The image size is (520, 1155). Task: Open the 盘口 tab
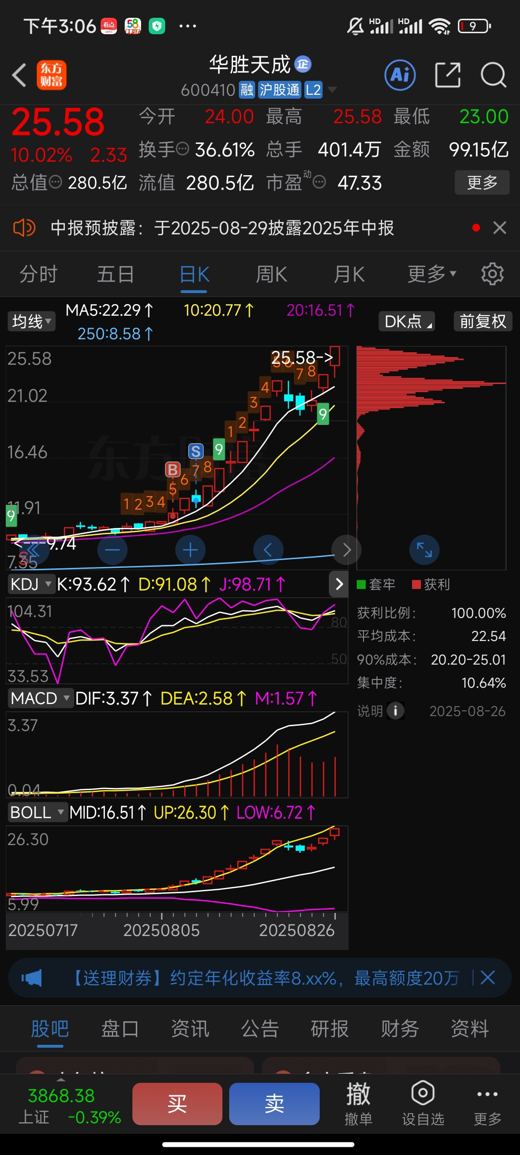[x=120, y=1029]
